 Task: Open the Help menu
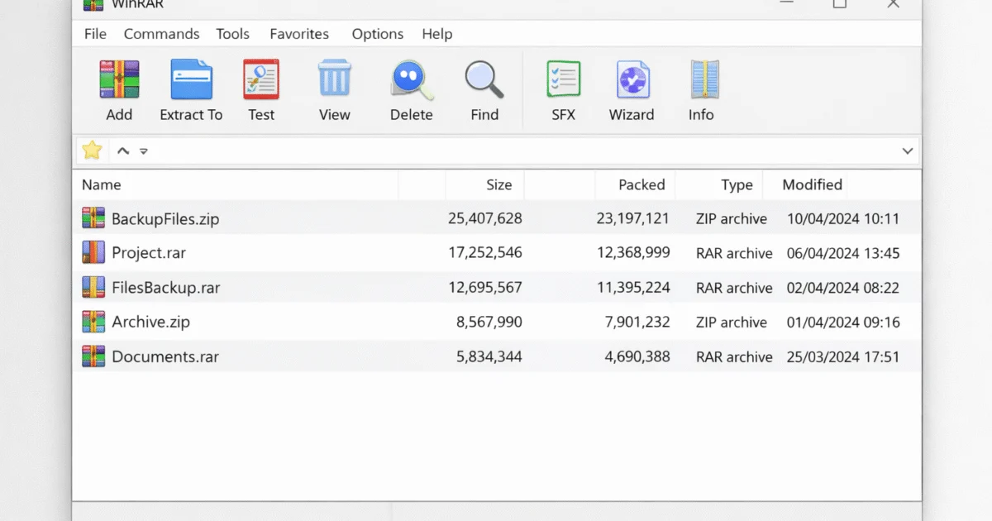437,34
